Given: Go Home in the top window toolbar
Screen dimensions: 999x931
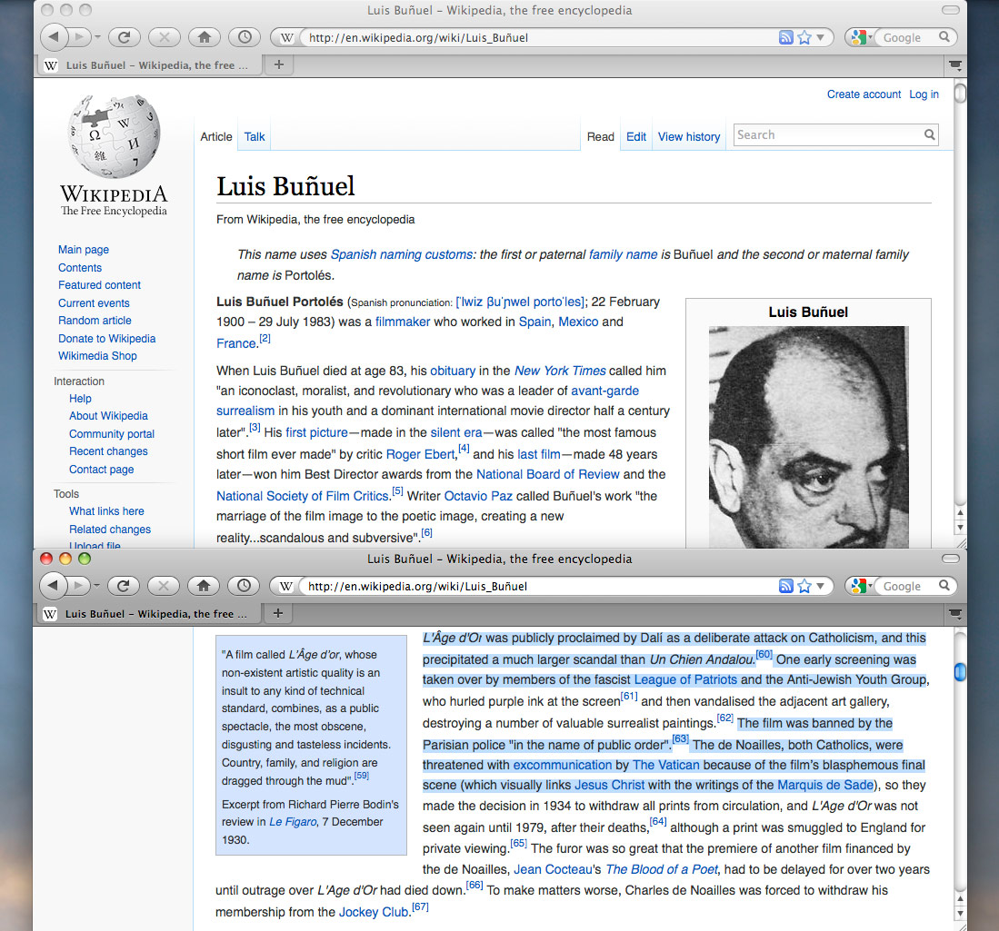Looking at the screenshot, I should (205, 37).
